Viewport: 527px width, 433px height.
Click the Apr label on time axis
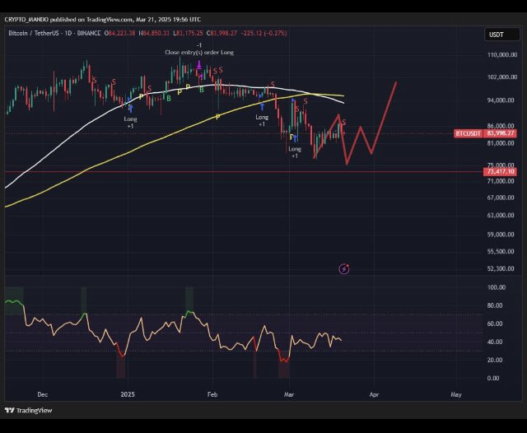[x=374, y=394]
